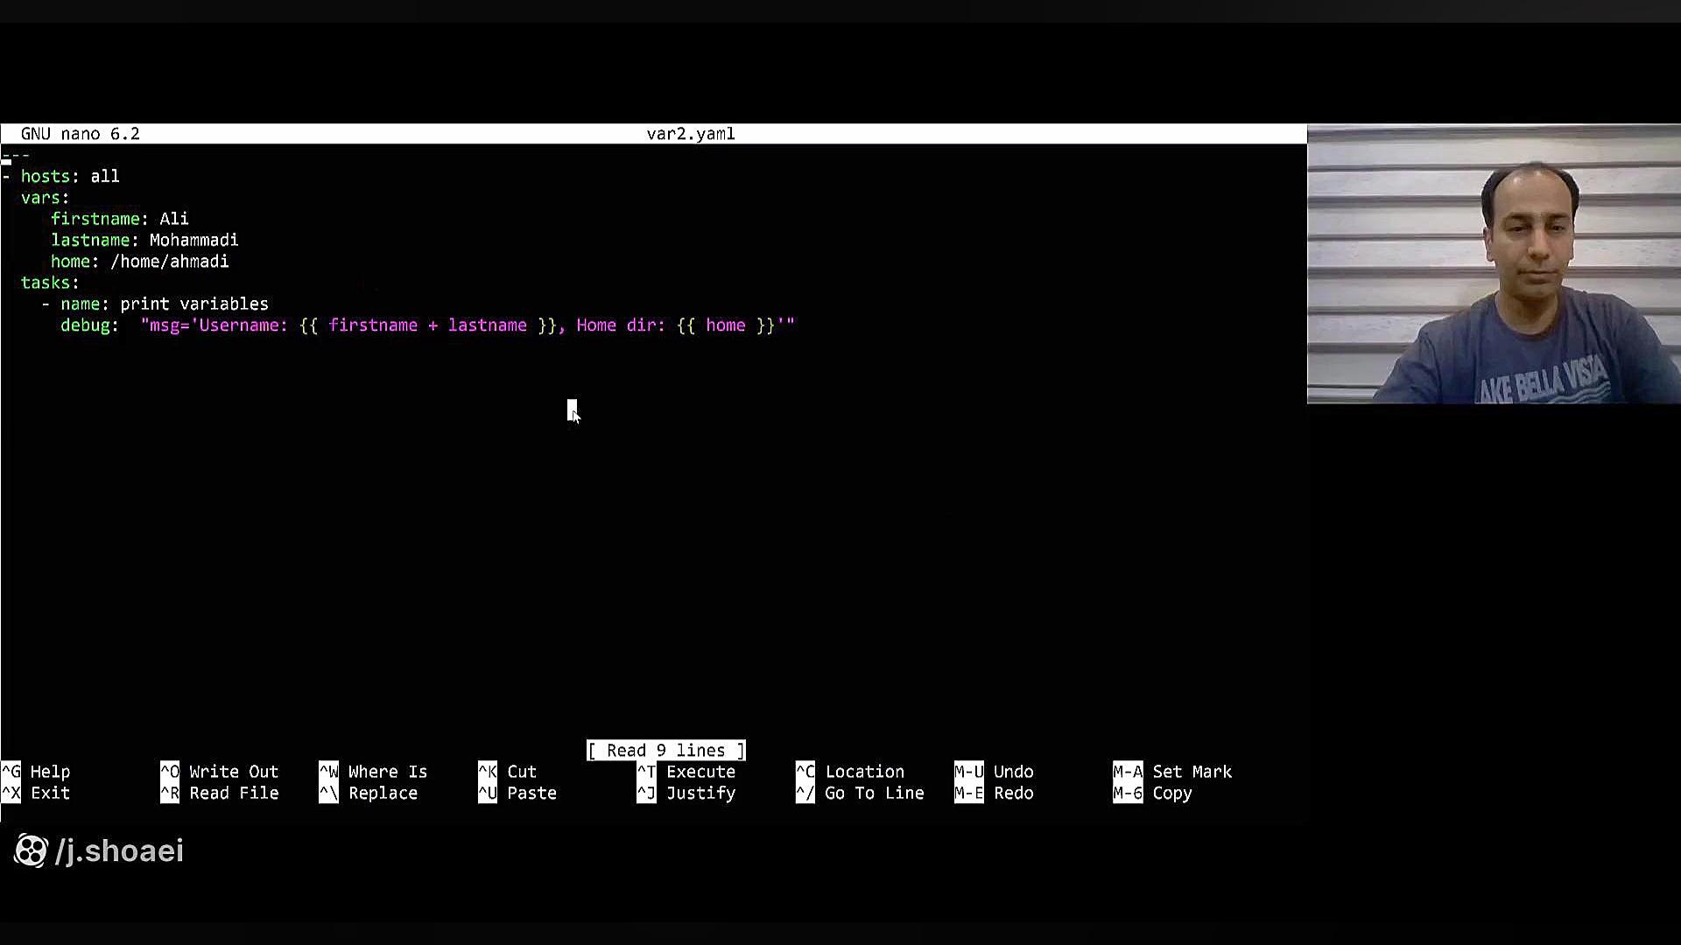1681x945 pixels.
Task: Click the 'tasks:' line
Action: (50, 283)
